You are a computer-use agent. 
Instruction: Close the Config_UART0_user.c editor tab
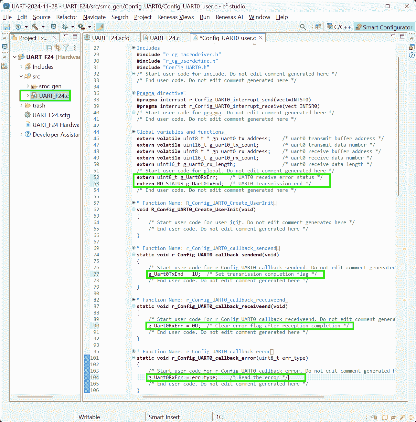coord(261,38)
